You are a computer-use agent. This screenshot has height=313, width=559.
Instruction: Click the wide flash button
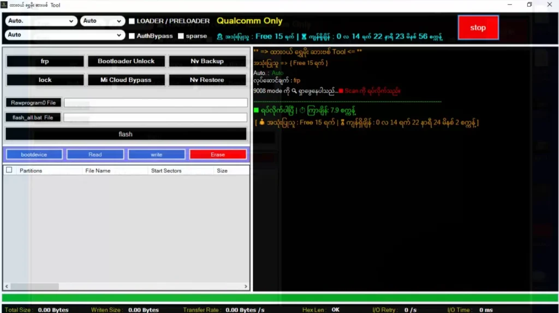[126, 134]
